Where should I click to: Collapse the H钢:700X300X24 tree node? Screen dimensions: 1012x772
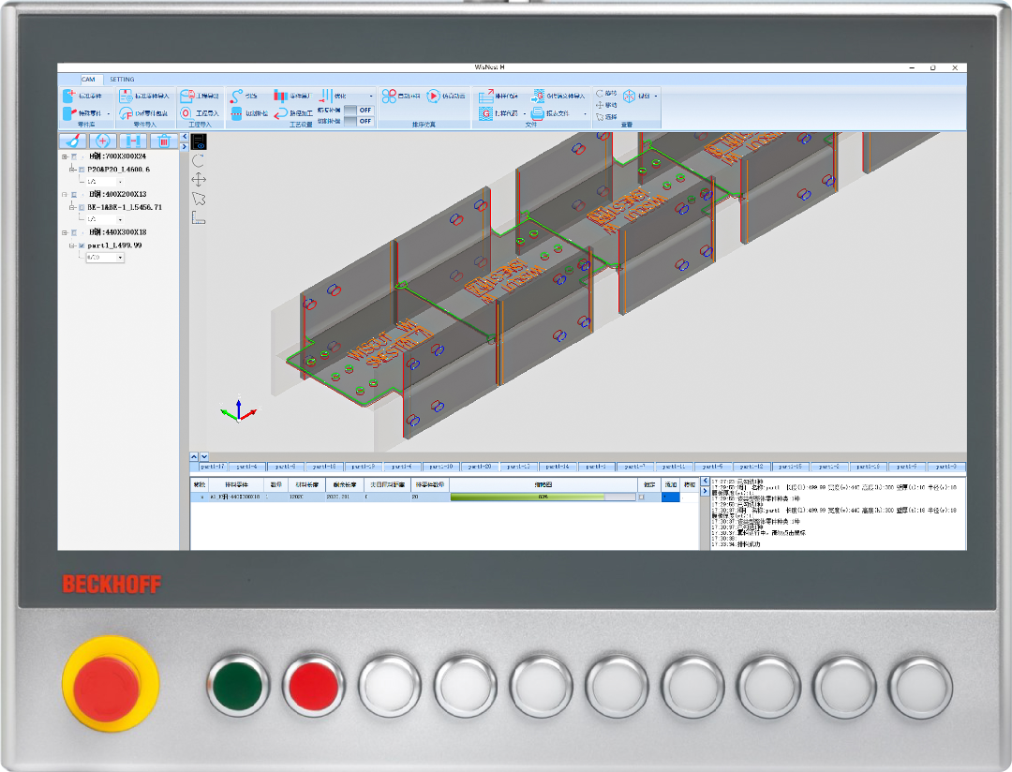coord(65,156)
